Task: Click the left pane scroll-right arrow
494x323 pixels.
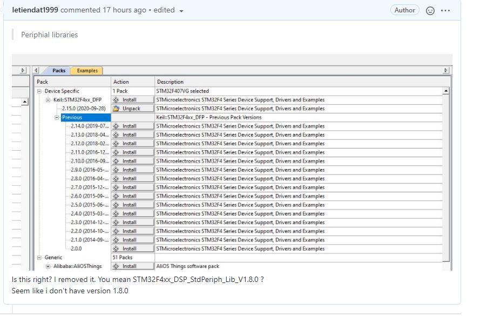Action: click(23, 70)
